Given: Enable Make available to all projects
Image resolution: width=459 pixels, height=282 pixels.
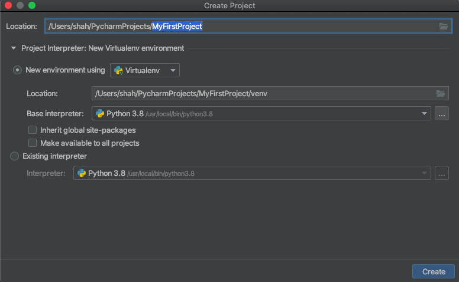Looking at the screenshot, I should tap(33, 143).
